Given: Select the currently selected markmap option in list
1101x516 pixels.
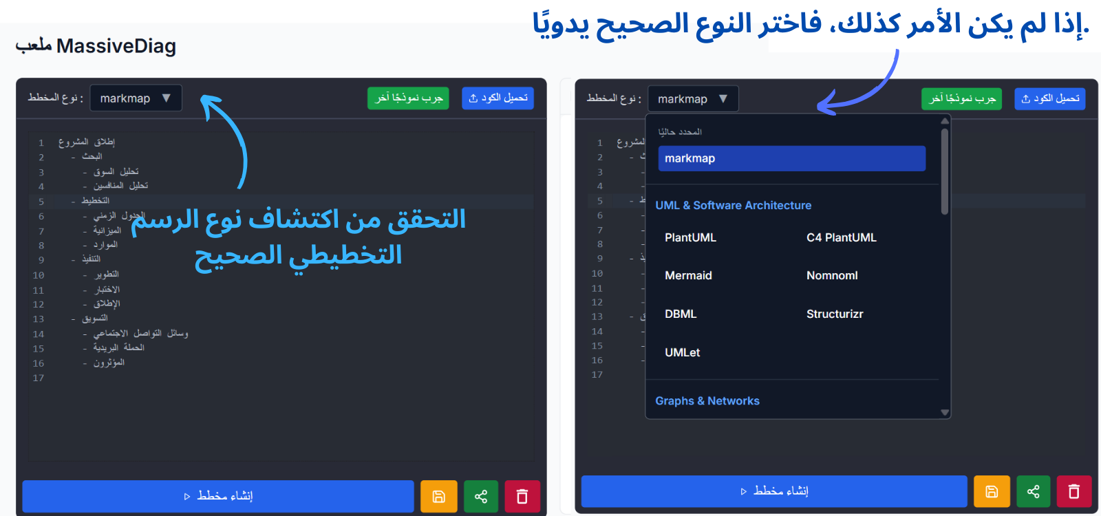Looking at the screenshot, I should click(791, 158).
